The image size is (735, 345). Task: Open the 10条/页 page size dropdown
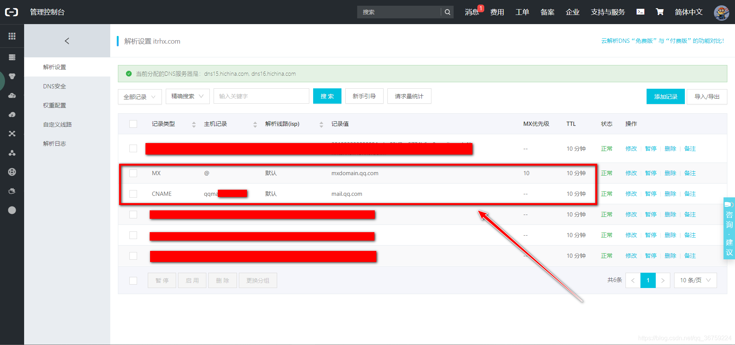tap(695, 280)
